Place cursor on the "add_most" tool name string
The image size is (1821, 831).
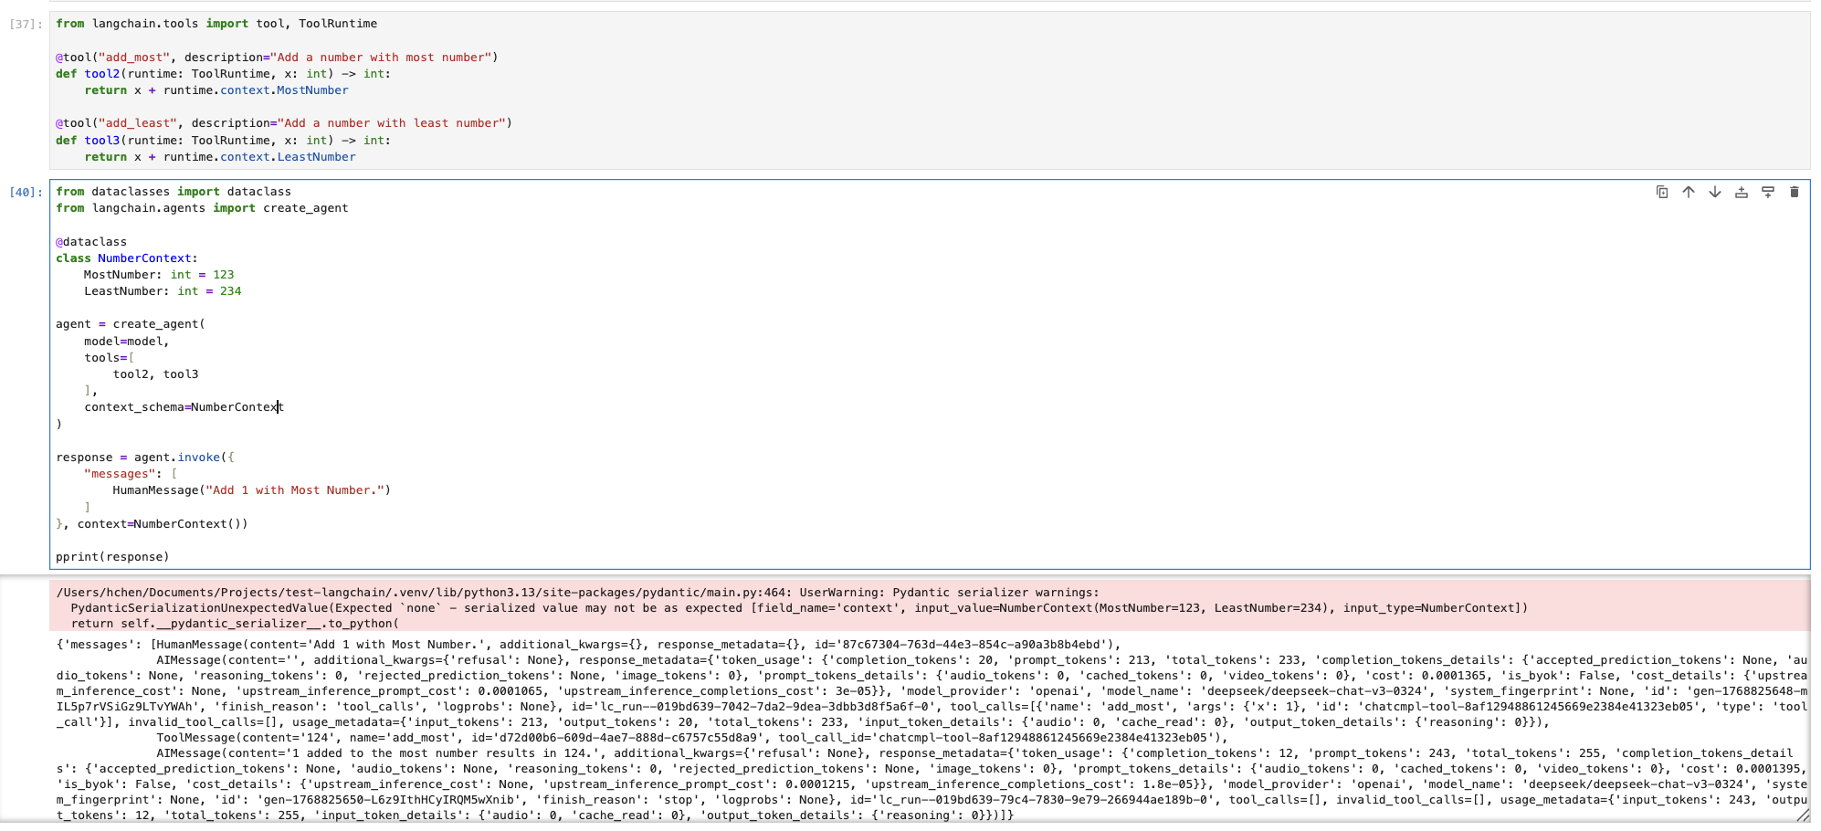pyautogui.click(x=134, y=58)
